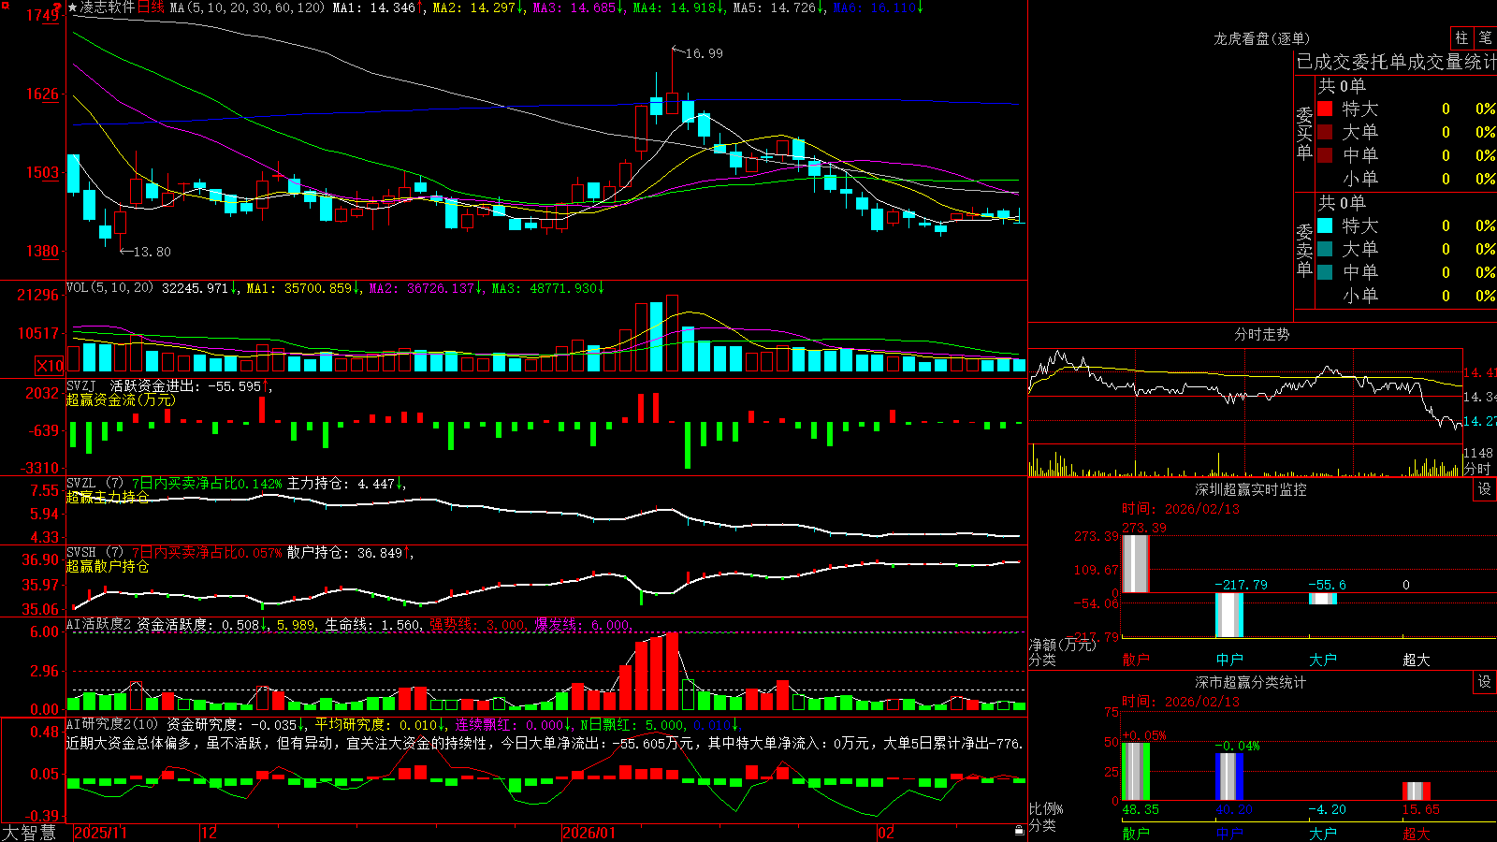The height and width of the screenshot is (842, 1497).
Task: Click the 2026/01 date axis label
Action: click(589, 833)
